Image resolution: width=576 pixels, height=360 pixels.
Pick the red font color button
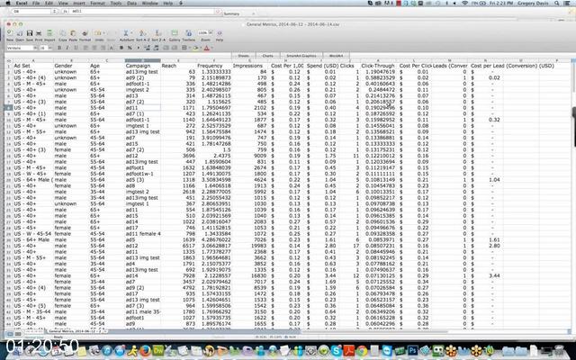pyautogui.click(x=207, y=48)
